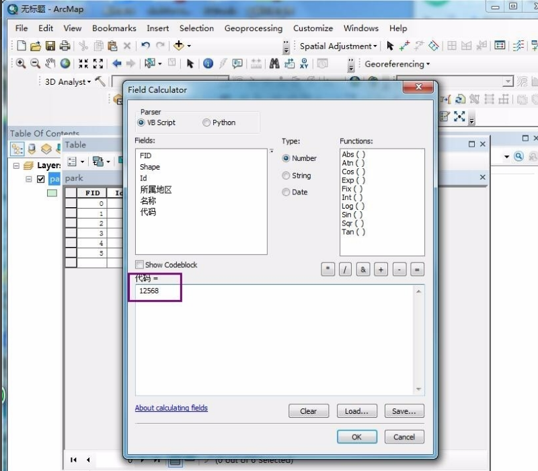Open the HTML Popup tool icon
Viewport: 538px width, 471px height.
tap(237, 63)
